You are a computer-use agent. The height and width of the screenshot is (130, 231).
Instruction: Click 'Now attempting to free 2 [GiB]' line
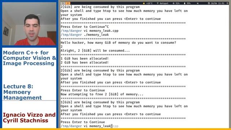[x=102, y=94]
